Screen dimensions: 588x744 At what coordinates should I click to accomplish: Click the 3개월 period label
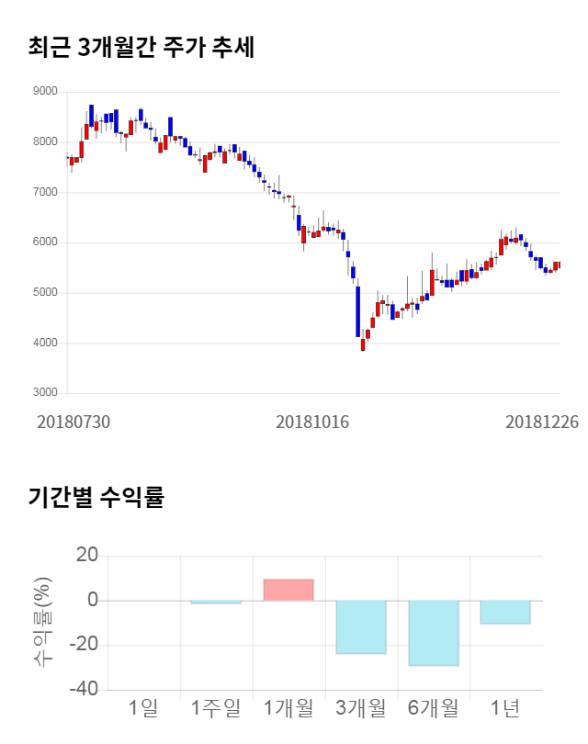361,708
